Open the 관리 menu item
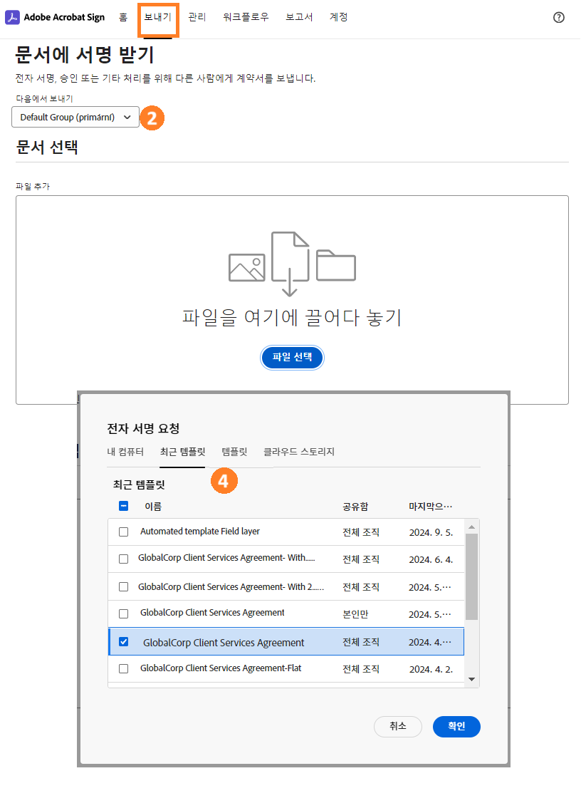 click(197, 16)
